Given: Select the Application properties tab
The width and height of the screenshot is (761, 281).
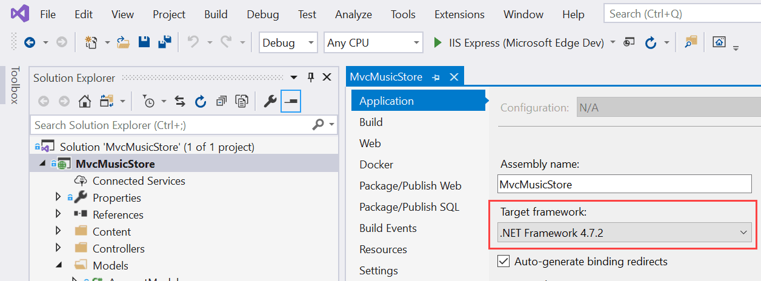Looking at the screenshot, I should click(419, 101).
